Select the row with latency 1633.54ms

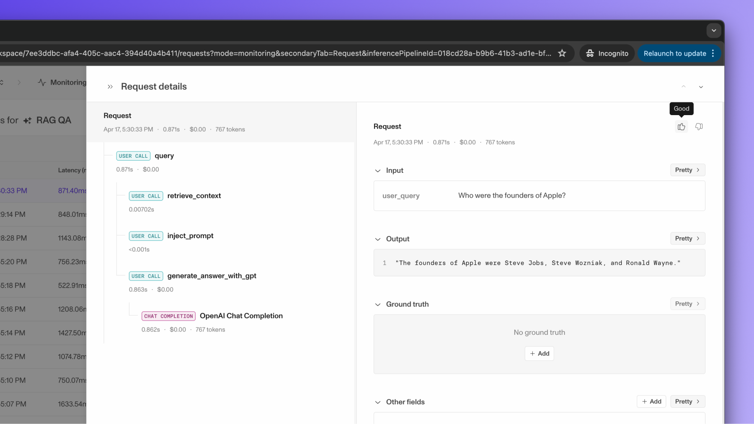coord(43,404)
